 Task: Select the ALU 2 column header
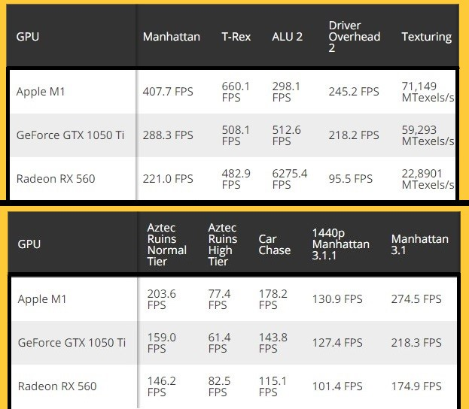(x=287, y=36)
